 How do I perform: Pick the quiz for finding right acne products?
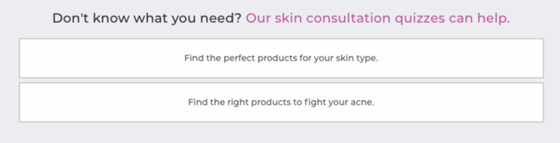click(x=281, y=102)
